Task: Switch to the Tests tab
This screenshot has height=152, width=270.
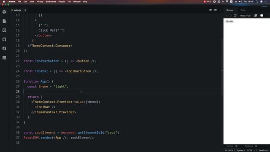Action: (x=243, y=10)
